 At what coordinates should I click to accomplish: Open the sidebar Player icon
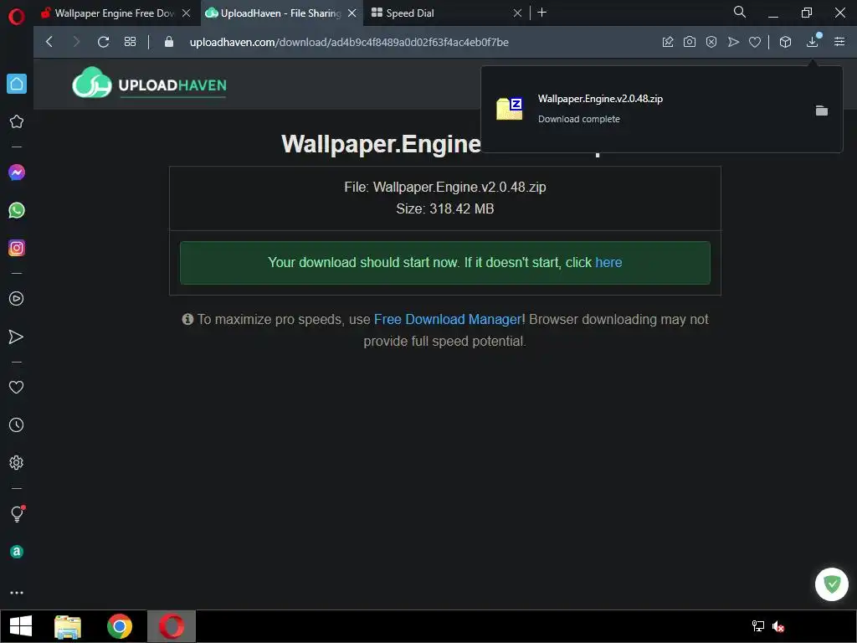pyautogui.click(x=17, y=299)
